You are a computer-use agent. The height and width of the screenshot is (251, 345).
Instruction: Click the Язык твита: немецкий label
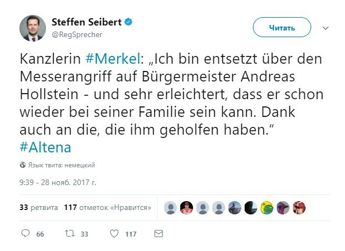(x=62, y=165)
